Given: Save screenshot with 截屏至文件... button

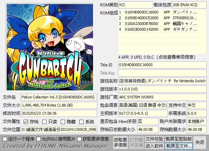Looking at the screenshot, I should (179, 146).
